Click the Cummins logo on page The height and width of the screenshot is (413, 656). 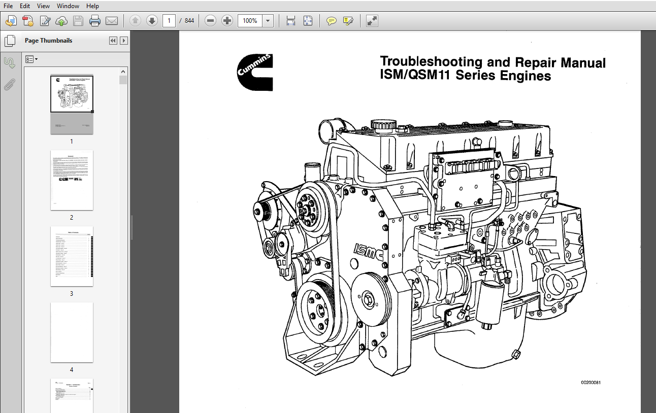[255, 72]
